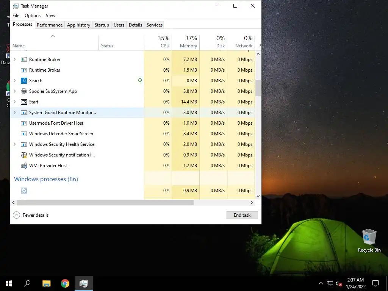Expand the Start process row

pyautogui.click(x=15, y=102)
